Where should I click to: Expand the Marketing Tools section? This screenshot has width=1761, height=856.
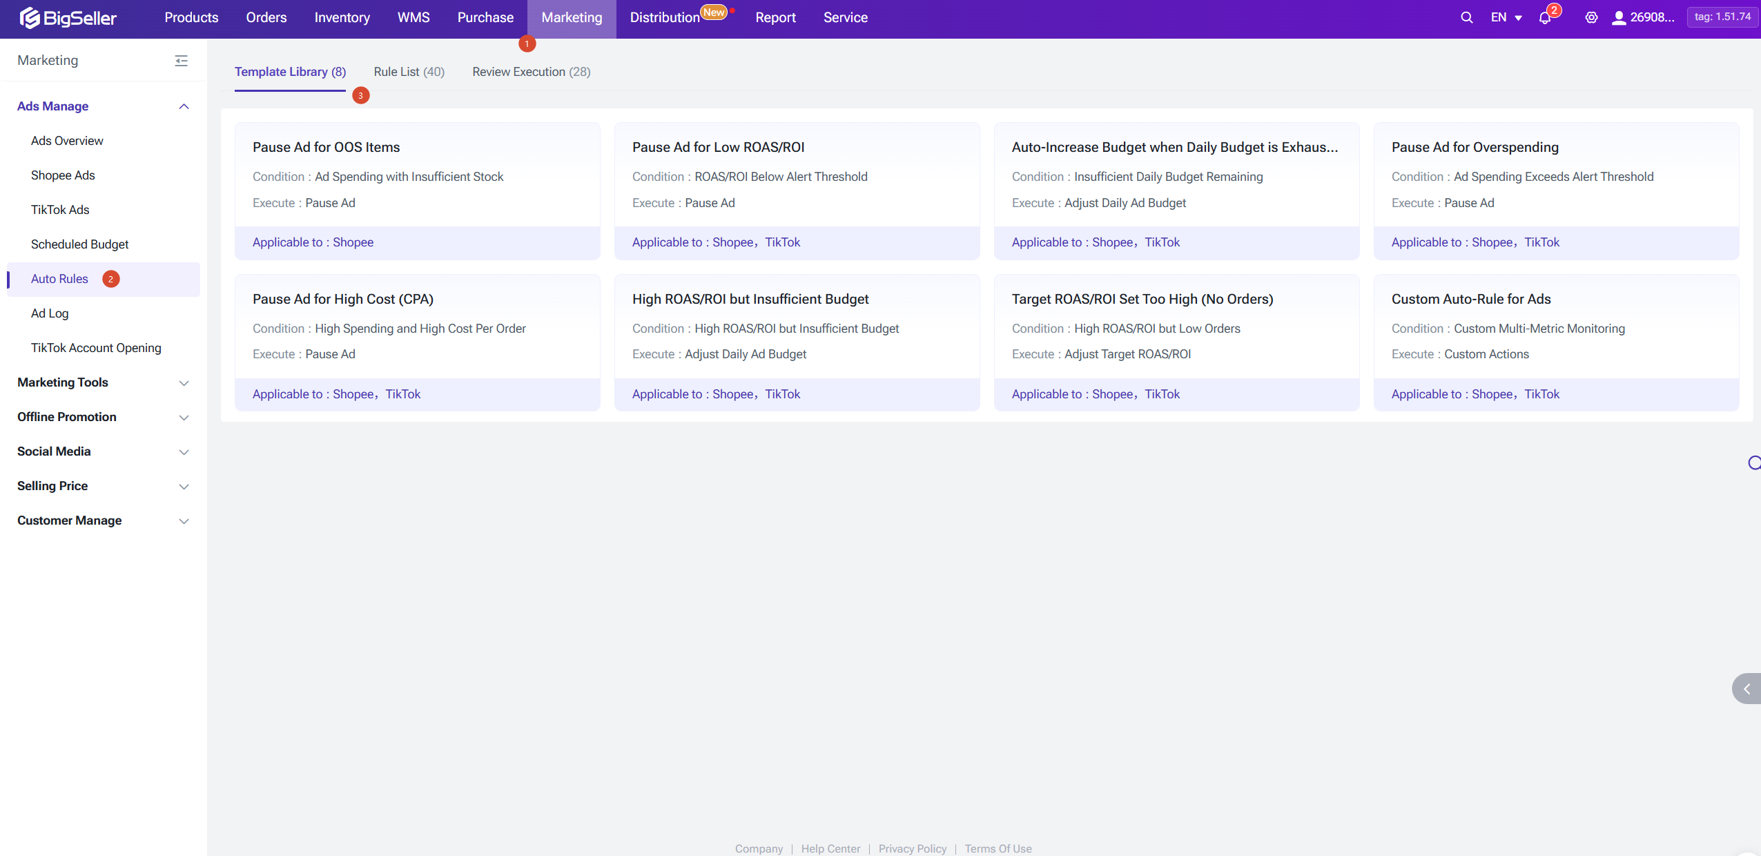(x=184, y=382)
